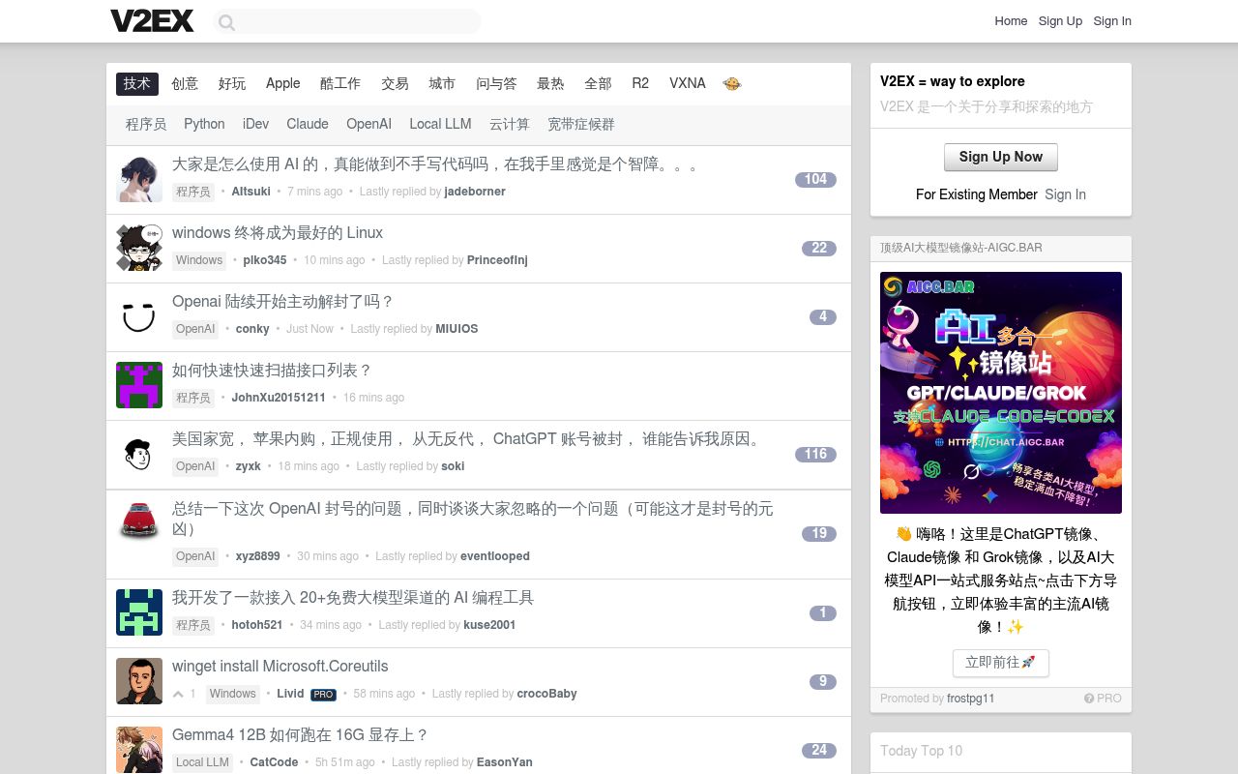This screenshot has width=1238, height=774.
Task: Click the PRO badge beside Livid
Action: (x=322, y=694)
